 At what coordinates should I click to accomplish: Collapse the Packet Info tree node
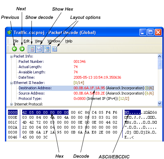[x=11, y=57]
